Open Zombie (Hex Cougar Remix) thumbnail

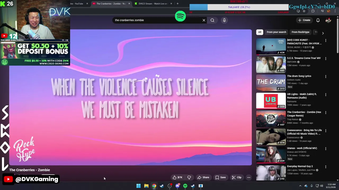271,118
